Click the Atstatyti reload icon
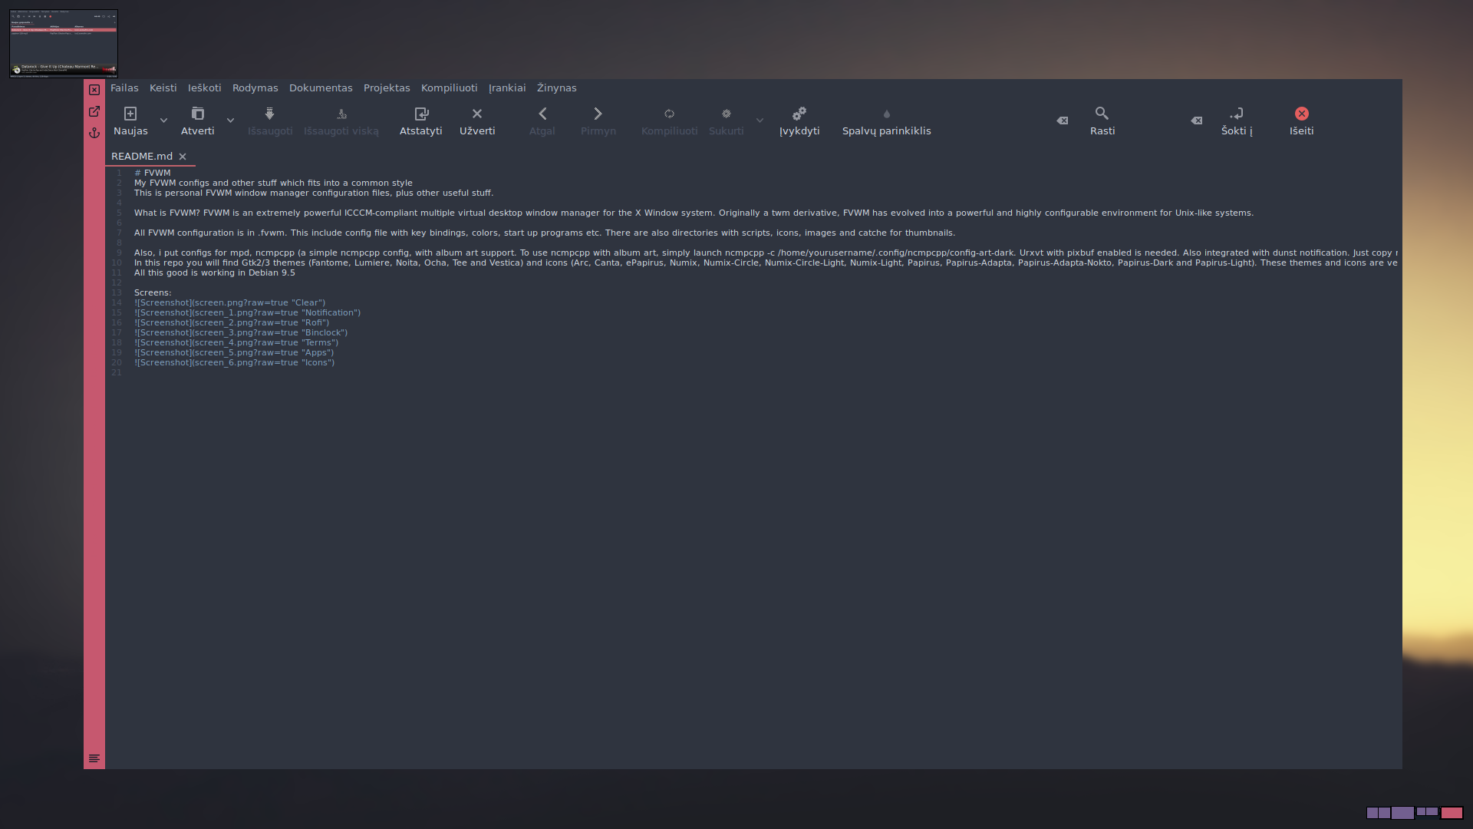Image resolution: width=1473 pixels, height=829 pixels. click(x=420, y=114)
